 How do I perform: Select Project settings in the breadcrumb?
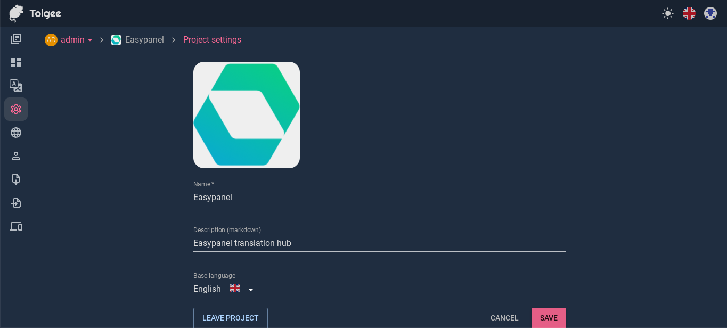point(212,39)
